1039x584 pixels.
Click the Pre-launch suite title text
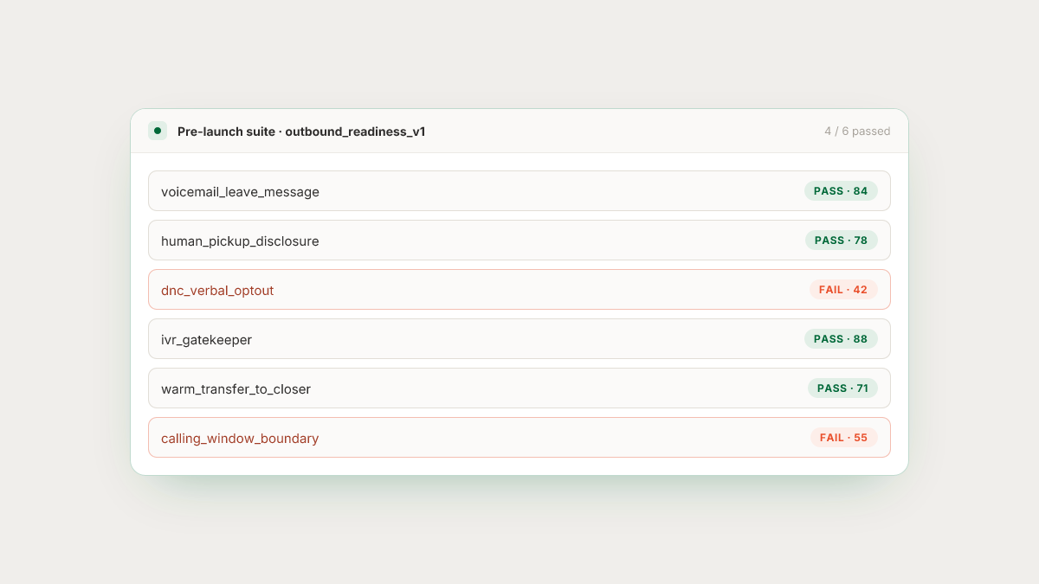pyautogui.click(x=227, y=132)
